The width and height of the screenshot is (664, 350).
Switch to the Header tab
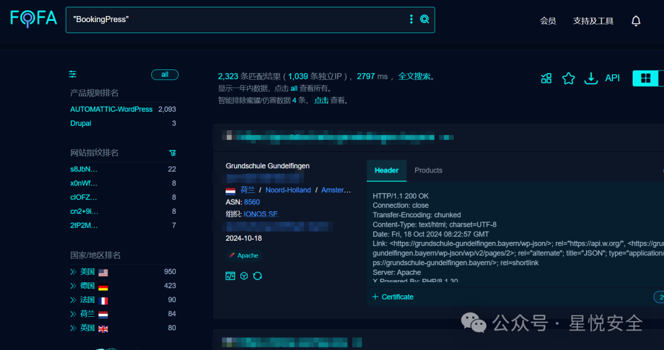pos(387,170)
